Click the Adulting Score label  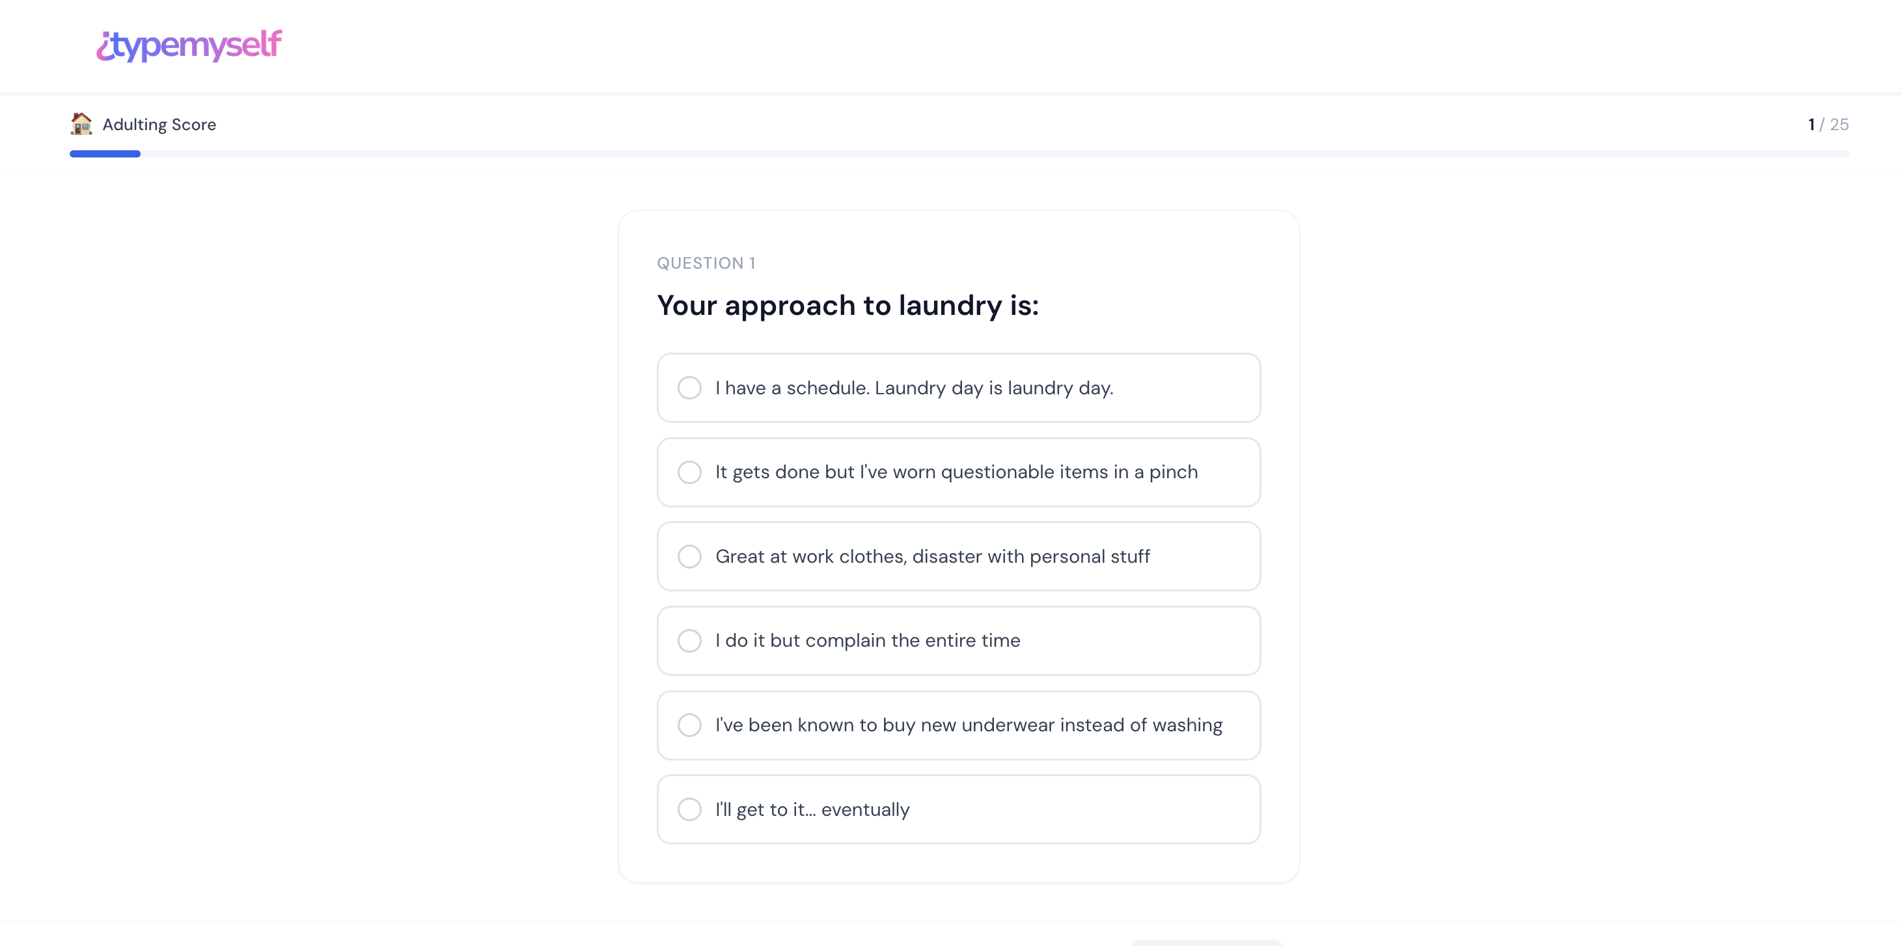click(x=159, y=124)
